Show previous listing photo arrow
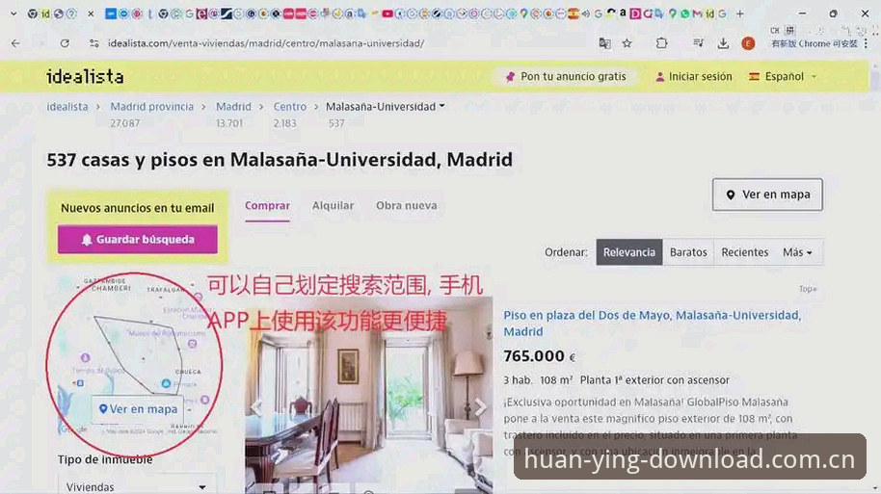This screenshot has width=881, height=494. [256, 407]
